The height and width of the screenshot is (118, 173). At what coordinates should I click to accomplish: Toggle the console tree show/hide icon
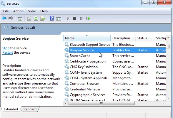(20, 18)
